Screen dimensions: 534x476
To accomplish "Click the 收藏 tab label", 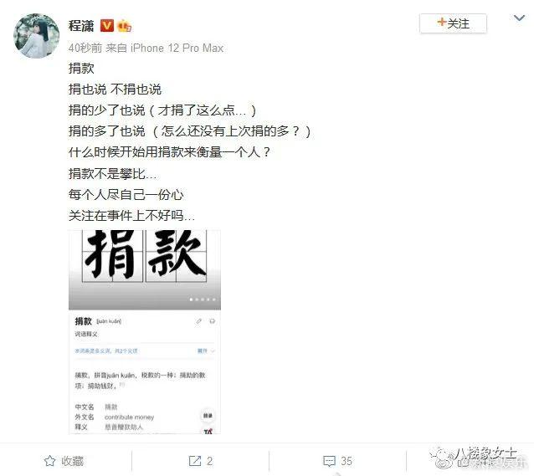I will tap(72, 461).
